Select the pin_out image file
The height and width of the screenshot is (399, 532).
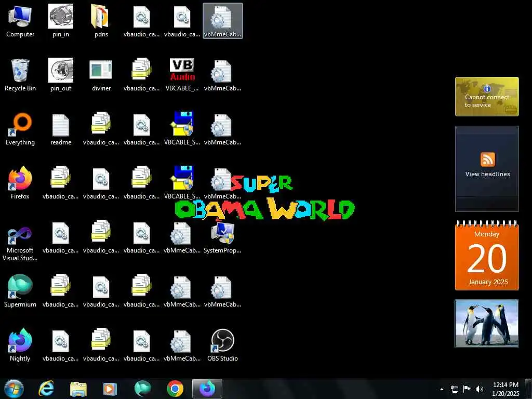point(61,75)
